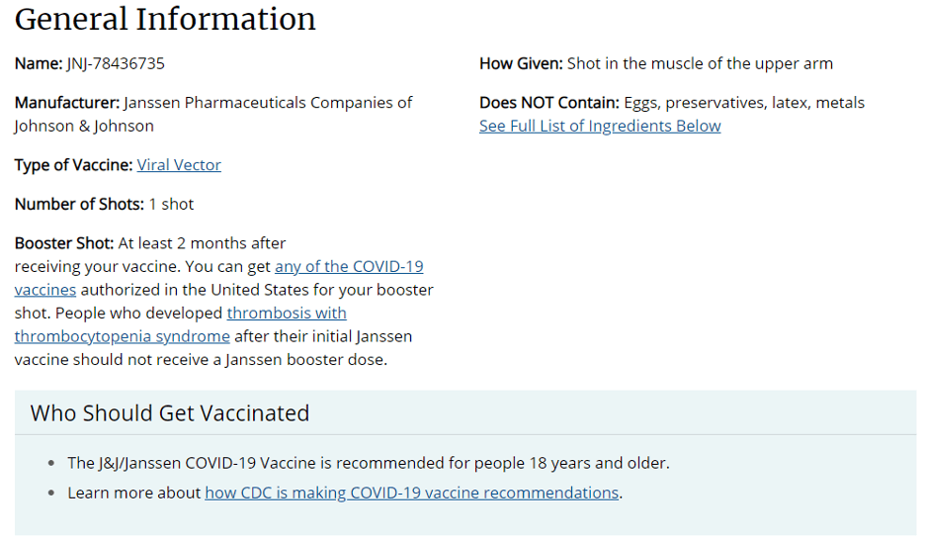This screenshot has height=542, width=925.
Task: Click the '1 shot' value text
Action: point(171,205)
